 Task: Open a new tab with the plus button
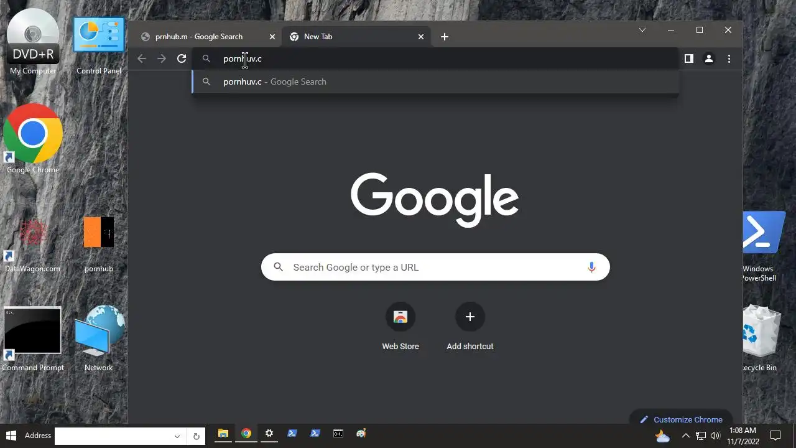(444, 37)
